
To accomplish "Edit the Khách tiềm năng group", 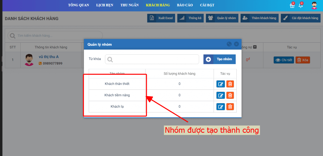I will pyautogui.click(x=221, y=95).
